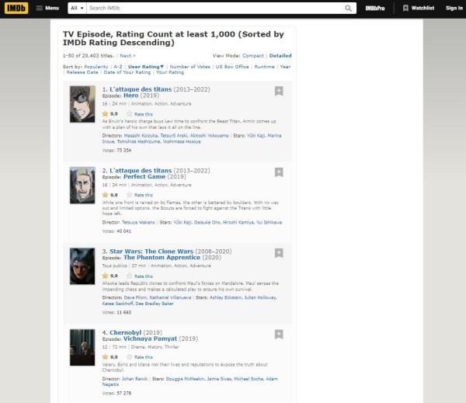
Task: Click the search magnifier icon
Action: 348,9
